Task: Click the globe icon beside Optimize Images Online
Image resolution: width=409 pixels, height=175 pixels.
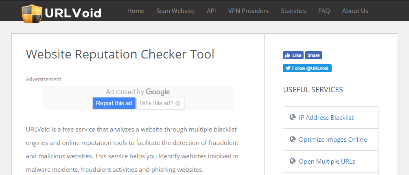Action: pyautogui.click(x=292, y=139)
